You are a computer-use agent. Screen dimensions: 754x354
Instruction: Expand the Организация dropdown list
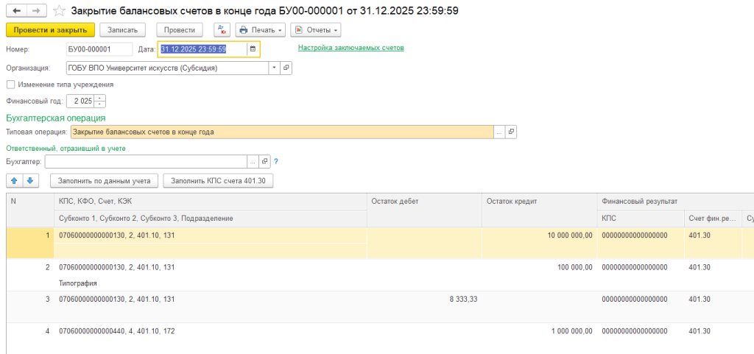274,68
